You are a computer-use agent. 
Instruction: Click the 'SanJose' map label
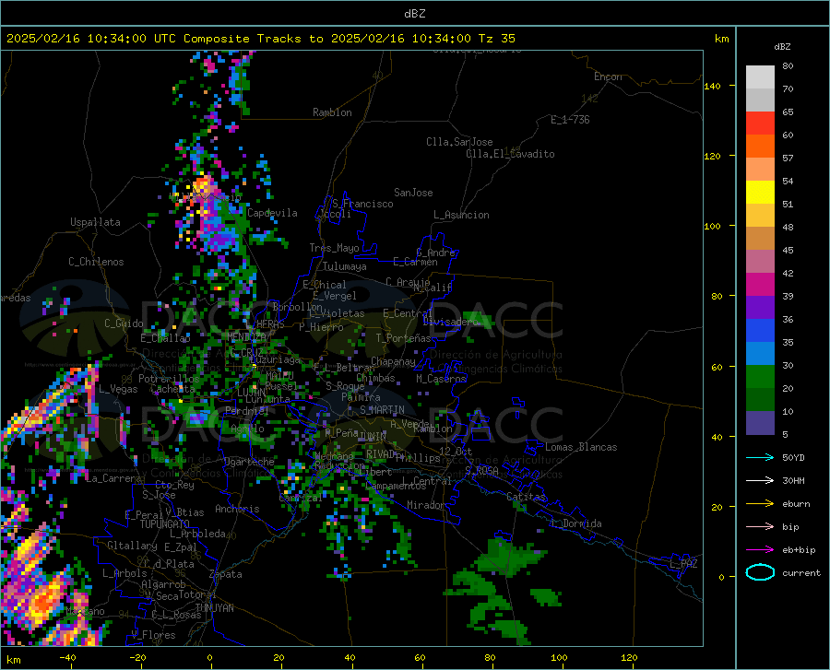[x=413, y=193]
